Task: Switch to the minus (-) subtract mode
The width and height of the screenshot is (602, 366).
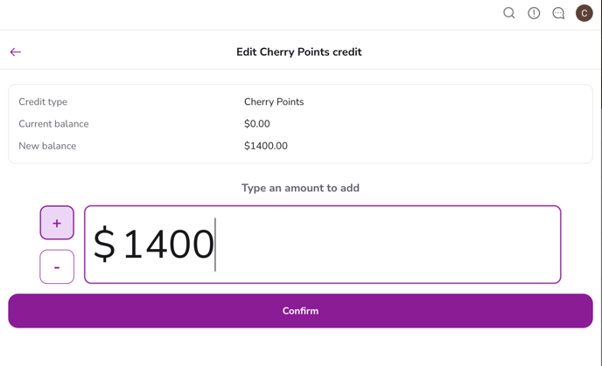Action: (x=57, y=267)
